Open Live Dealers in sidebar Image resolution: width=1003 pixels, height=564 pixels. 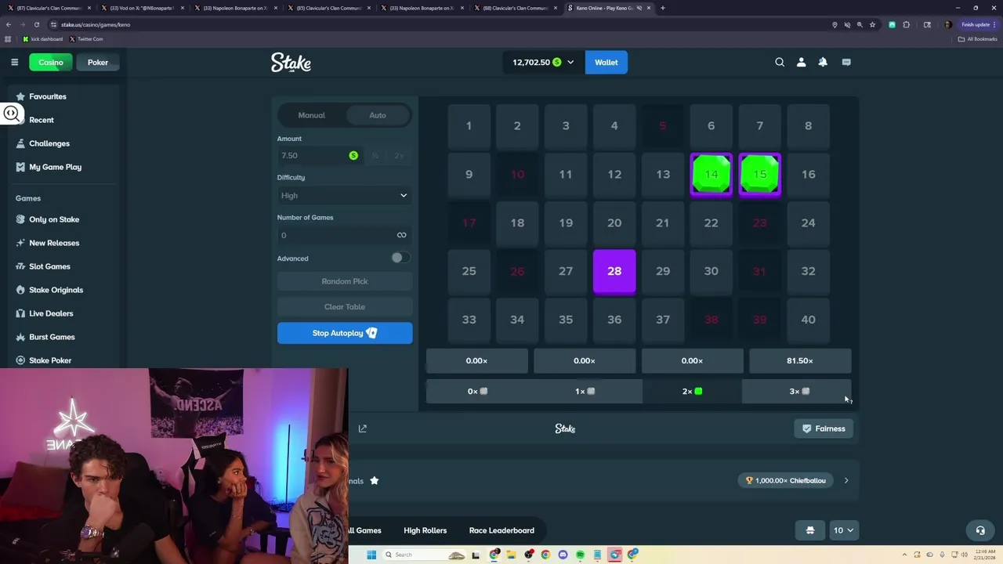coord(51,313)
